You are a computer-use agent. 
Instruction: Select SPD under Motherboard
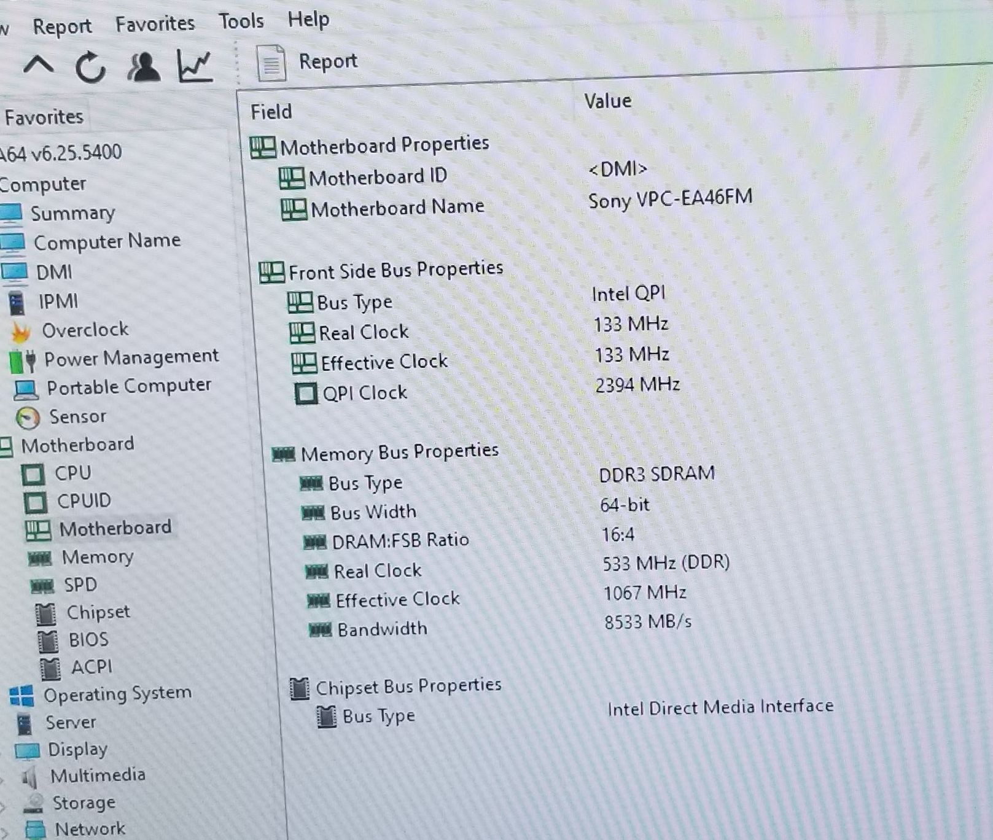[x=80, y=585]
